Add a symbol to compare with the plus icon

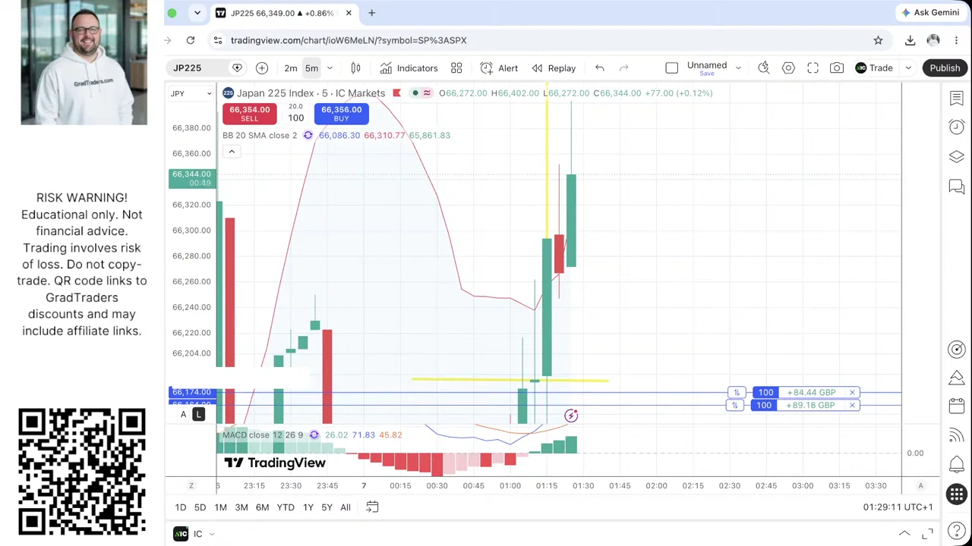261,68
